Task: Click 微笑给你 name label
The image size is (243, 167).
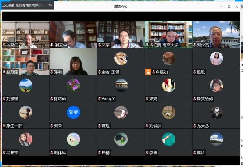Action: (x=205, y=99)
